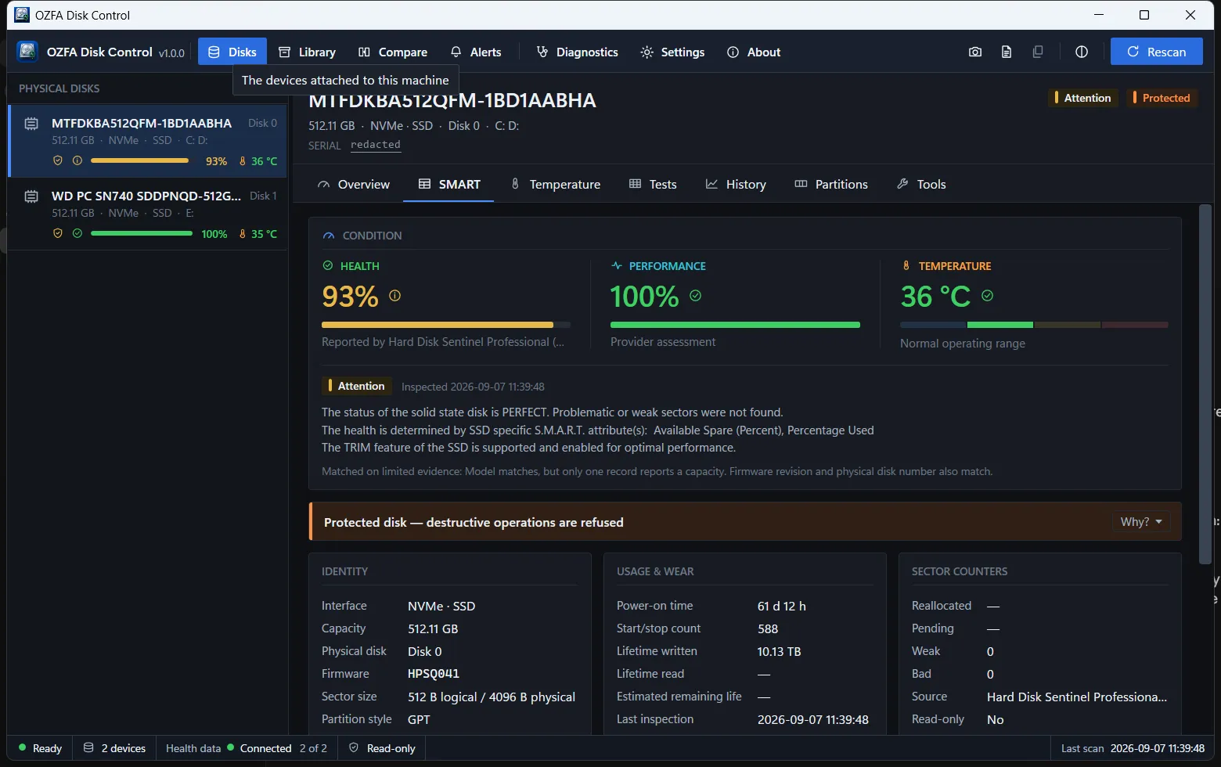
Task: Switch to the Overview tab
Action: pyautogui.click(x=354, y=184)
